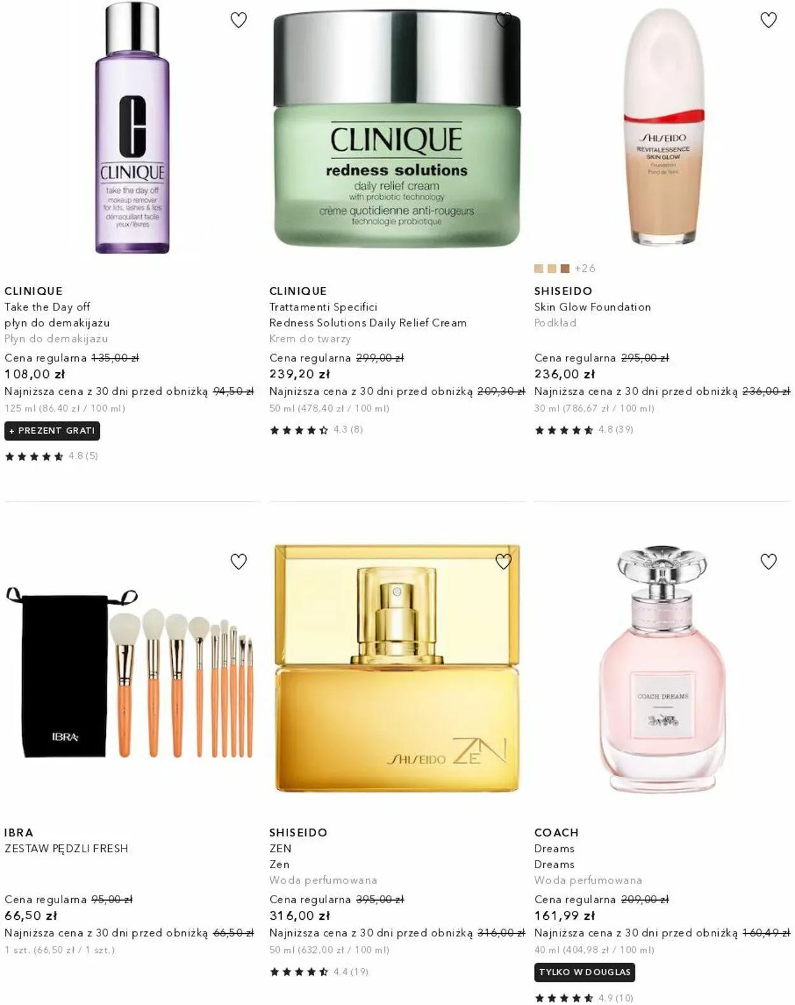Save Shiseido Skin Glow Foundation to wishlist
Viewport: 795px width, 1005px height.
coord(768,20)
